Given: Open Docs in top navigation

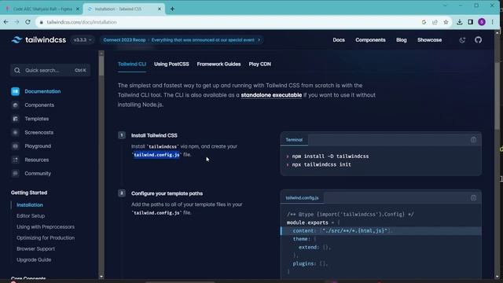Looking at the screenshot, I should coord(339,40).
